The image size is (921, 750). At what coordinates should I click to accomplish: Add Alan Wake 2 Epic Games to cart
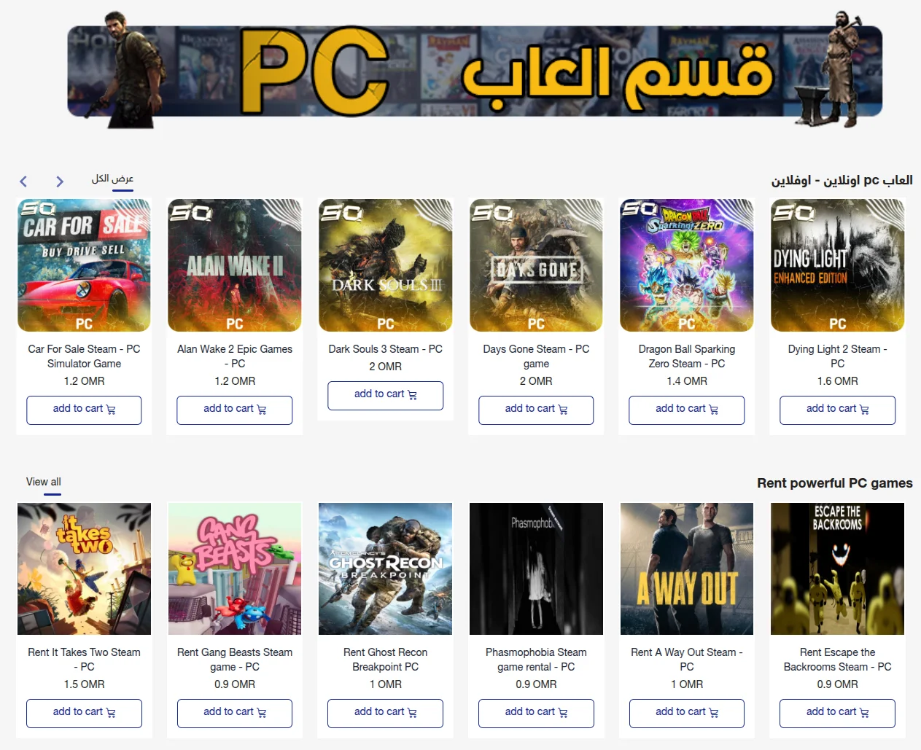[x=235, y=410]
